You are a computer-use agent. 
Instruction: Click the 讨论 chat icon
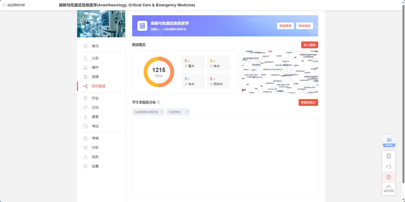[85, 108]
